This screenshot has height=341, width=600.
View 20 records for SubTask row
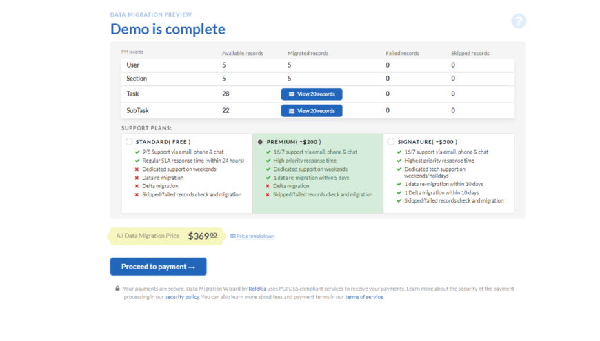point(312,110)
